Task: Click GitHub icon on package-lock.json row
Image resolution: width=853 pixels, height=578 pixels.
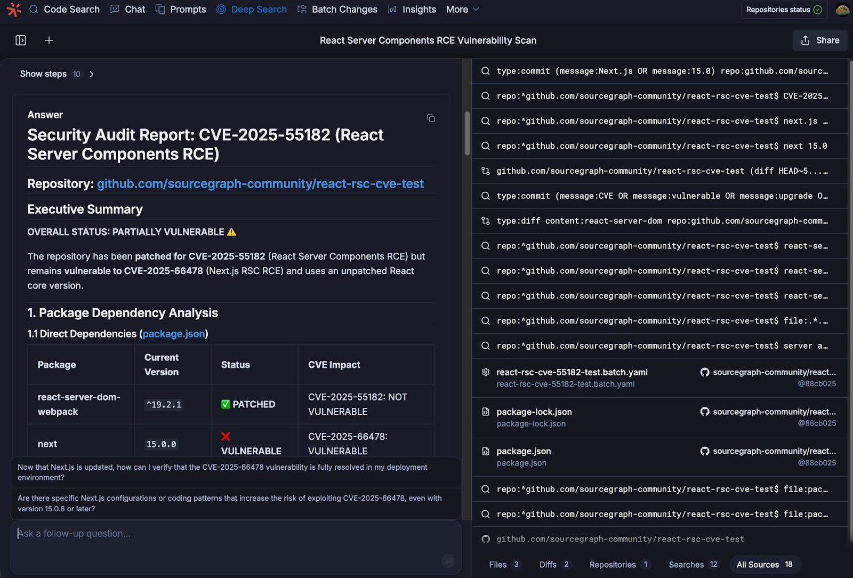Action: [705, 412]
